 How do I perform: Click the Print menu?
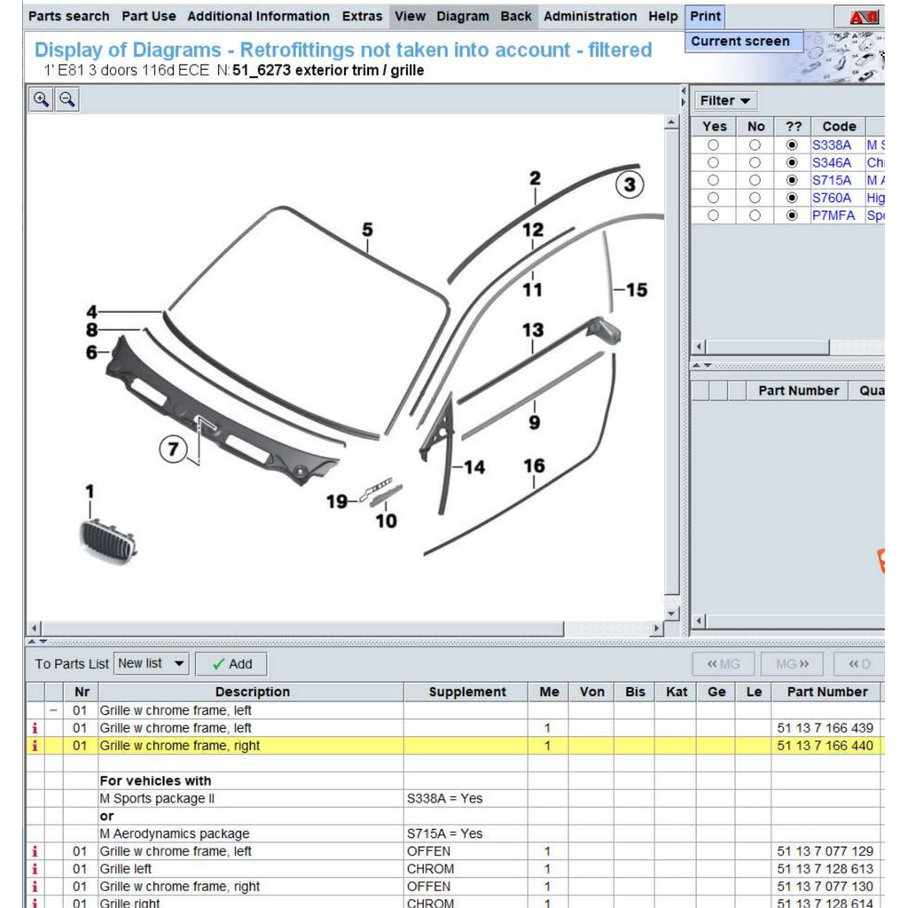pos(705,16)
